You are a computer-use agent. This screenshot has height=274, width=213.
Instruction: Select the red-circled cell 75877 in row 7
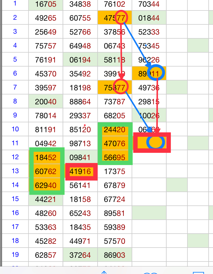pos(120,87)
